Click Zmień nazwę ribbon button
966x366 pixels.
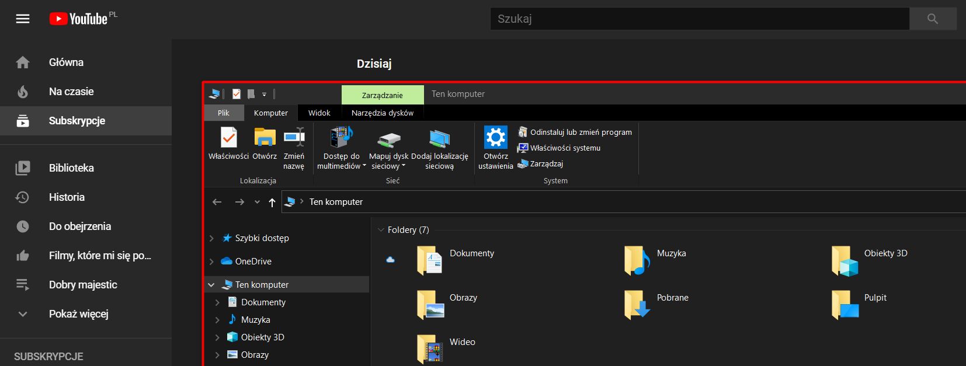point(294,149)
